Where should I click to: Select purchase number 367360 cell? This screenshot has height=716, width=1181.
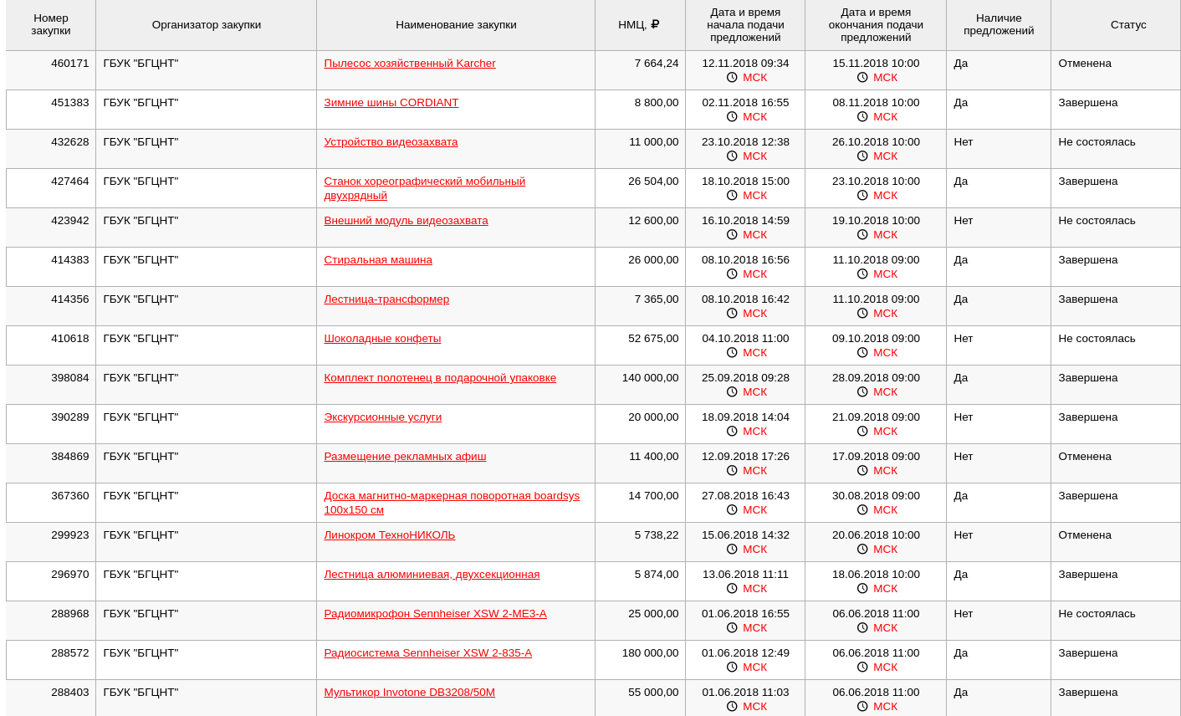point(51,503)
